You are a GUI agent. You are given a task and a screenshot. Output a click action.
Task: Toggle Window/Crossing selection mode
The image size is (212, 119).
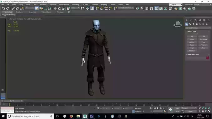[x=50, y=8]
